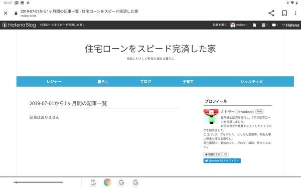Tap the lock icon beside the page title
301x188 pixels.
coord(16,13)
